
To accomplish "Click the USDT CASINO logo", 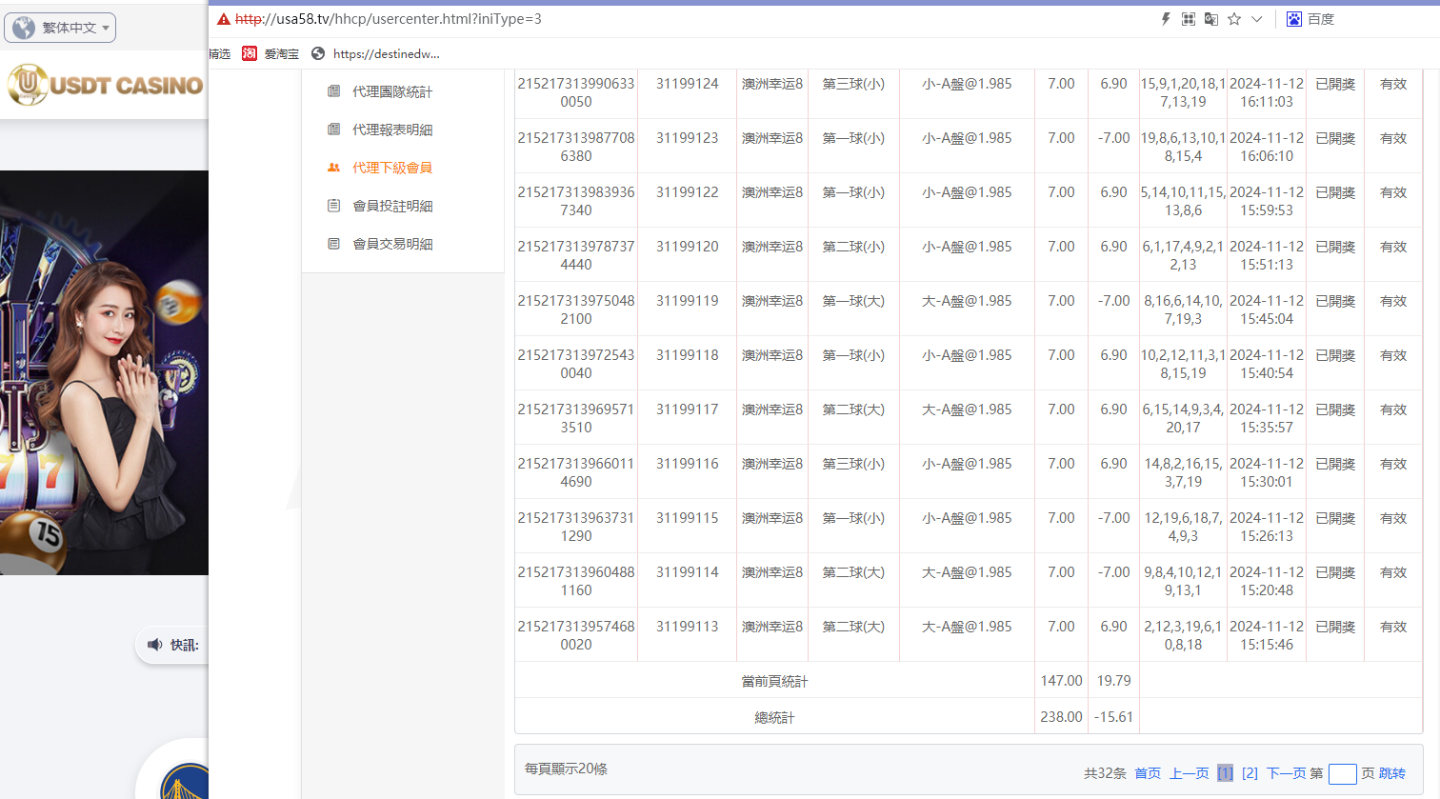I will (103, 85).
